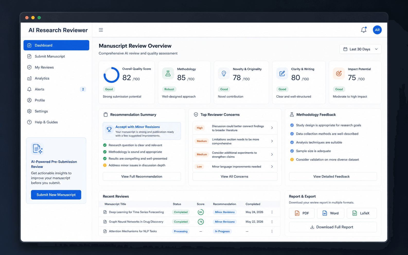Click the blue check beside Sample size
The height and width of the screenshot is (255, 408).
coord(292,151)
